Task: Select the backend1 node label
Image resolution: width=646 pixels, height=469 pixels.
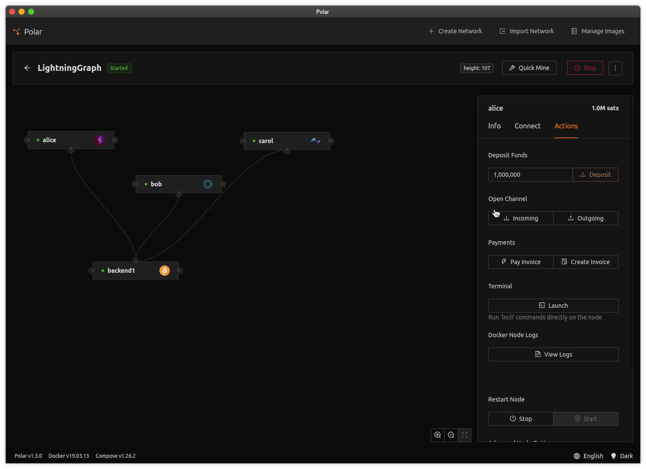Action: (x=121, y=271)
